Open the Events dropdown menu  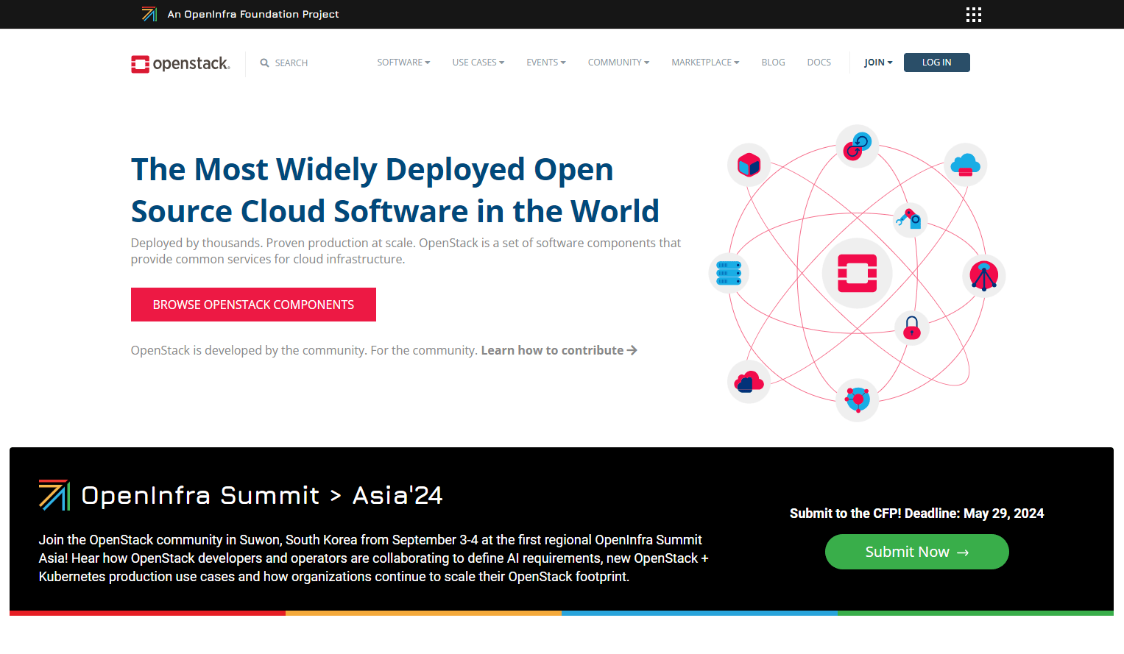tap(546, 63)
